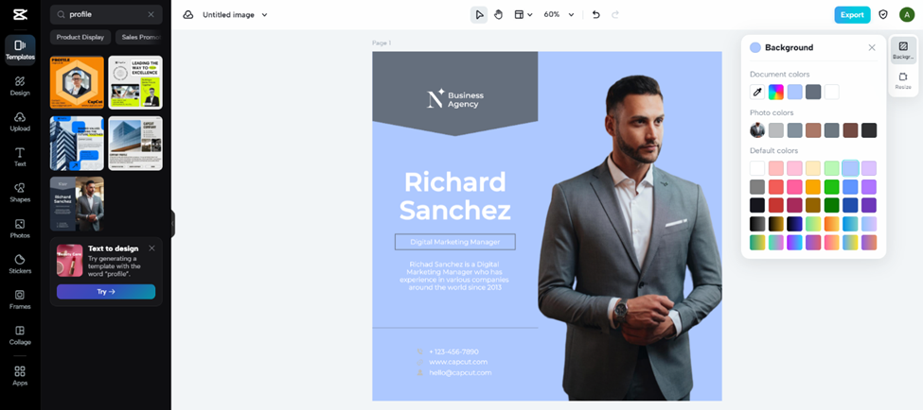Open the 60% zoom level dropdown
The image size is (923, 410).
[x=558, y=15]
